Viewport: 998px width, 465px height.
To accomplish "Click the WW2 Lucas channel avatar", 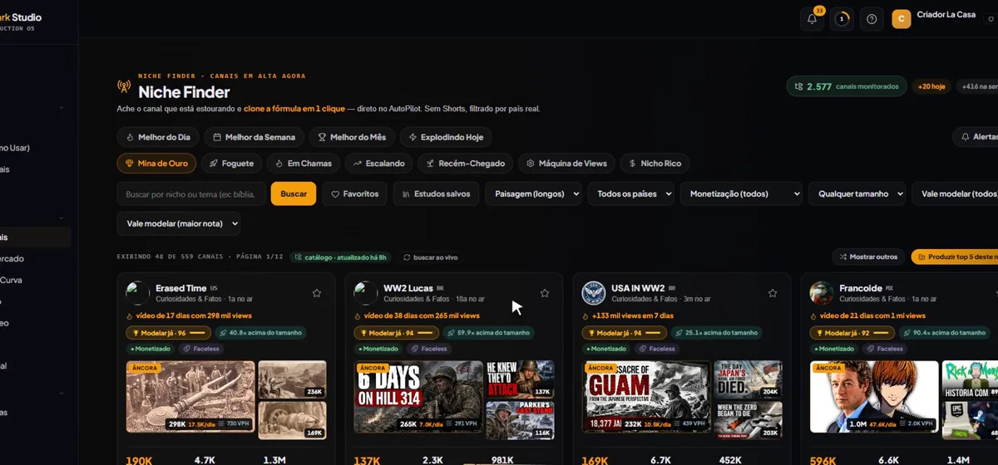I will [x=366, y=293].
